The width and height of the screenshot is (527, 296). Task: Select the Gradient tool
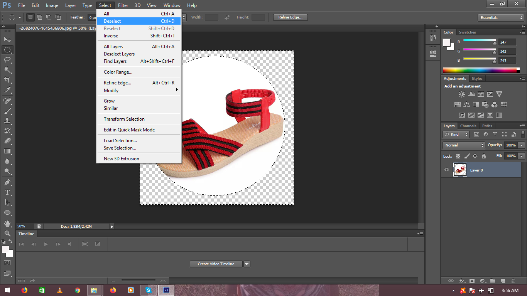[7, 151]
